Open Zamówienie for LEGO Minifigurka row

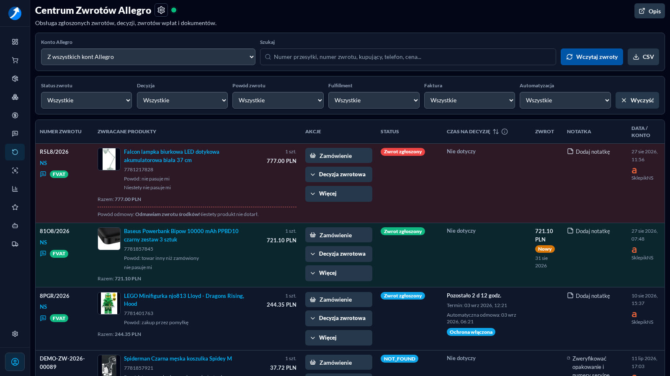tap(339, 300)
